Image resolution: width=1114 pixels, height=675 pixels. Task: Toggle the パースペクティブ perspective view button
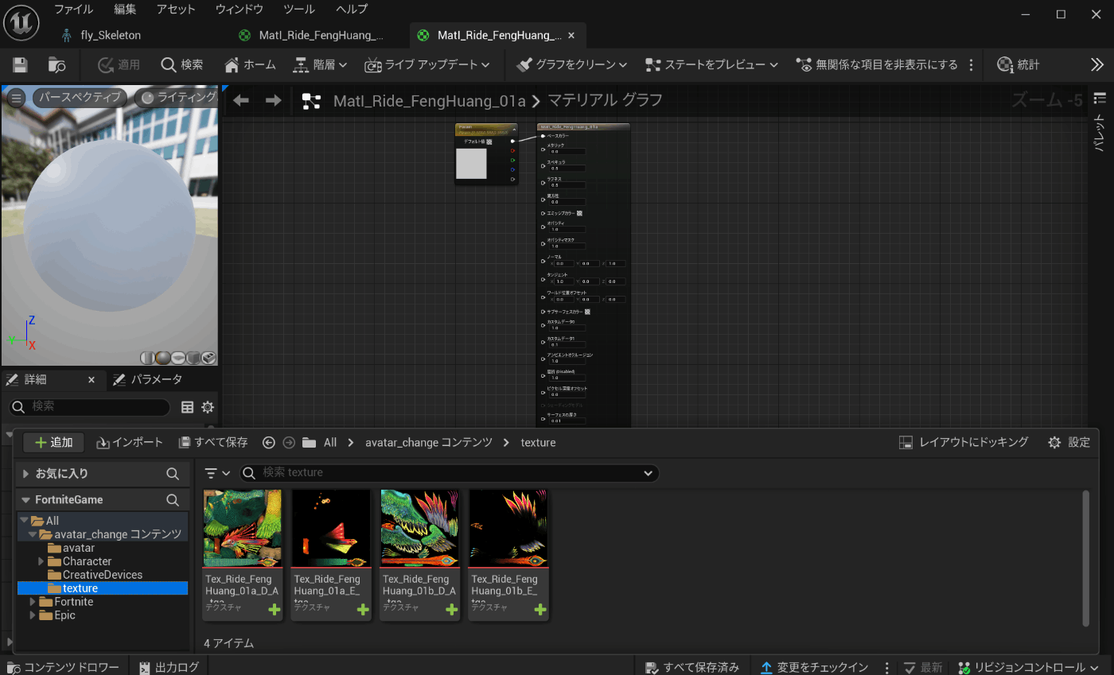(80, 97)
